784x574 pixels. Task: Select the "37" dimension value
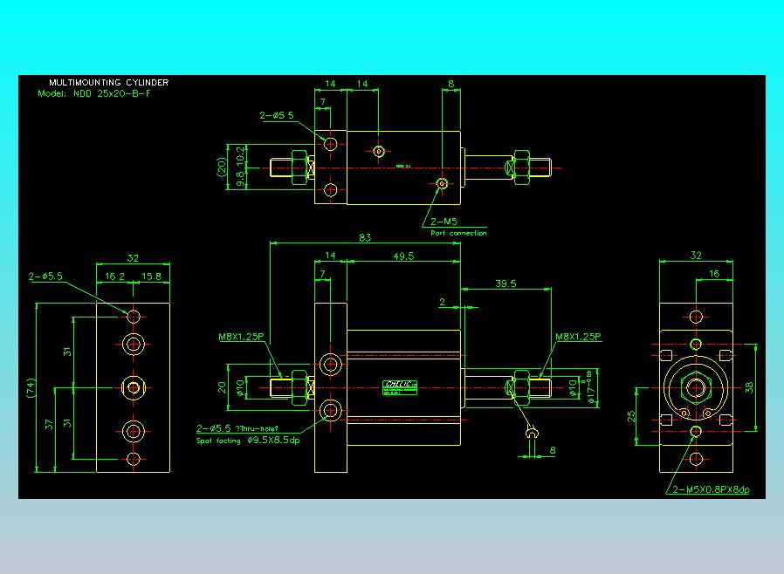tap(49, 425)
